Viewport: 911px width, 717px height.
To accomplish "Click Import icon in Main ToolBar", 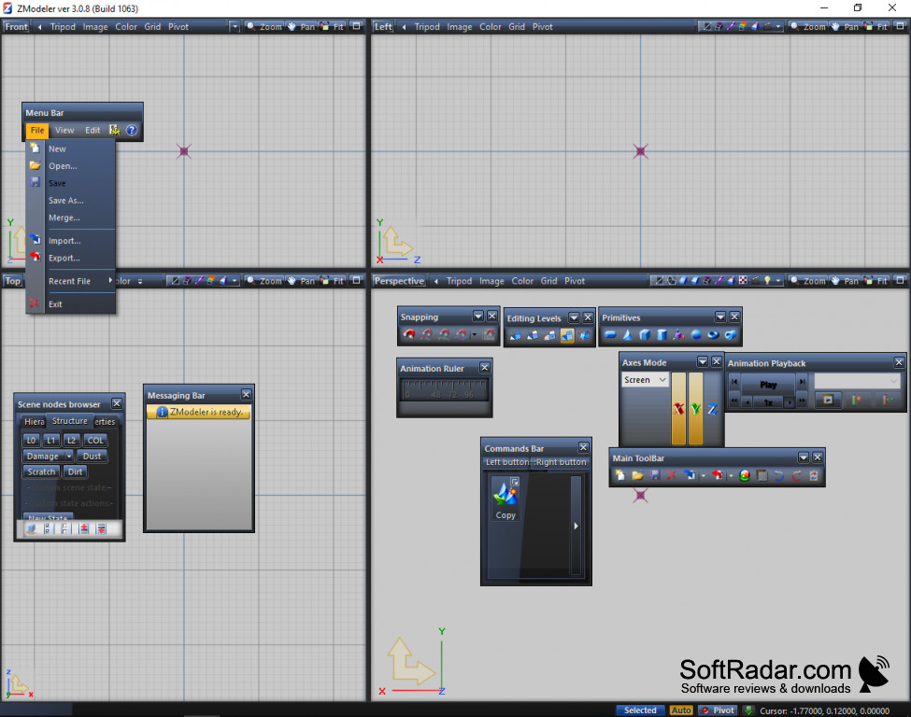I will (690, 475).
